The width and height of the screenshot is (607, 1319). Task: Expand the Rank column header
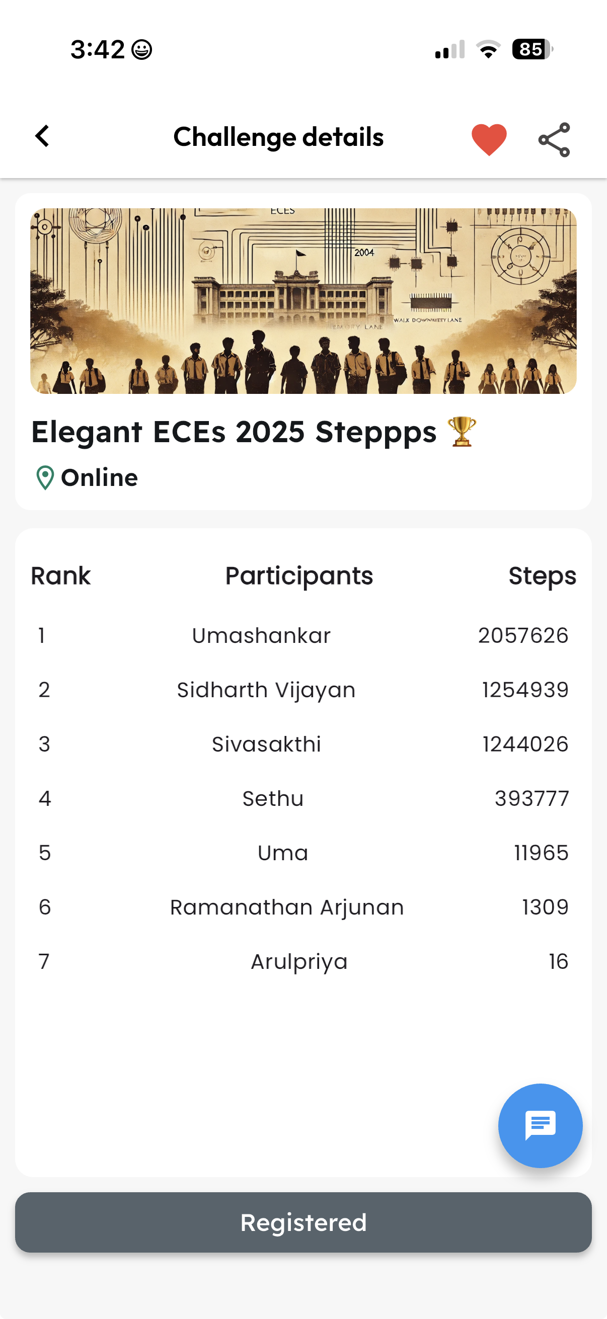pos(60,575)
